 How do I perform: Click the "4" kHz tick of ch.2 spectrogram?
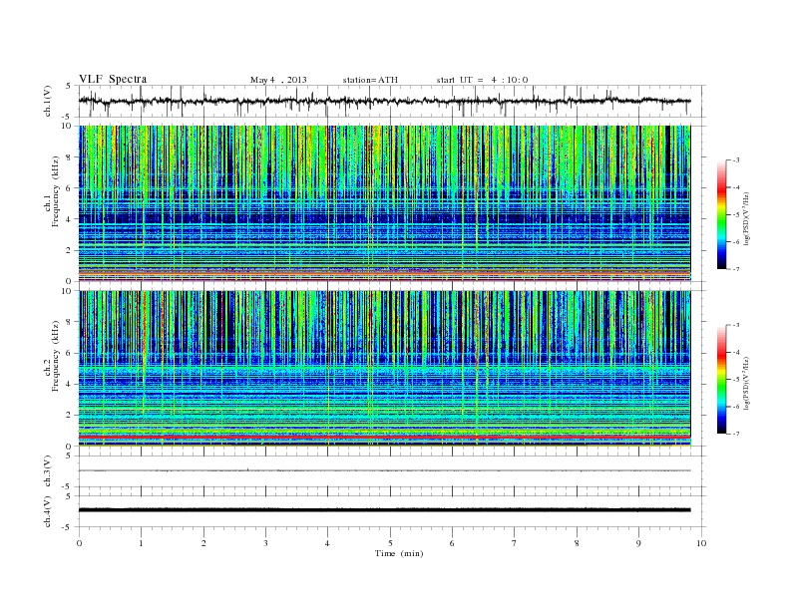(x=69, y=384)
